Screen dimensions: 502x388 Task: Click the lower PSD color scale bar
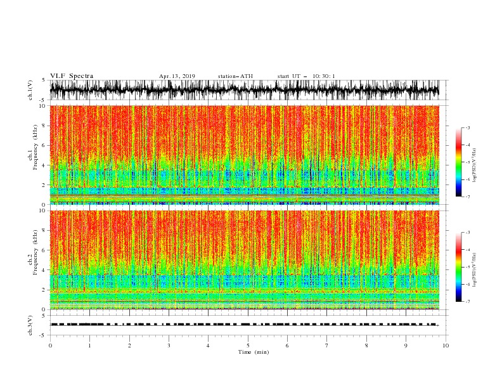(458, 267)
